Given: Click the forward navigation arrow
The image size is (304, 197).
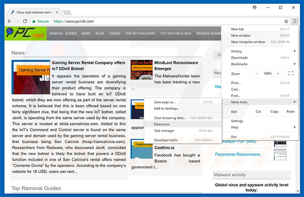Looking at the screenshot, I should (x=17, y=21).
